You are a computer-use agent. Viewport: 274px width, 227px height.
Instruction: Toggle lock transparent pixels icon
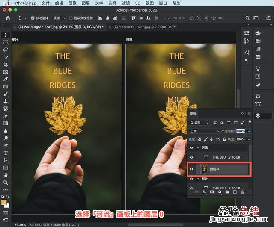coord(199,139)
